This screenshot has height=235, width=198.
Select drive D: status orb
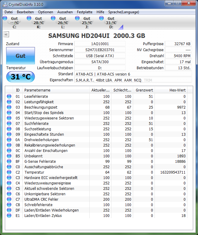click(101, 18)
